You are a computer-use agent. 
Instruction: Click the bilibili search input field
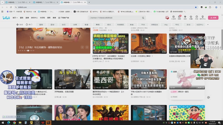click(x=115, y=18)
